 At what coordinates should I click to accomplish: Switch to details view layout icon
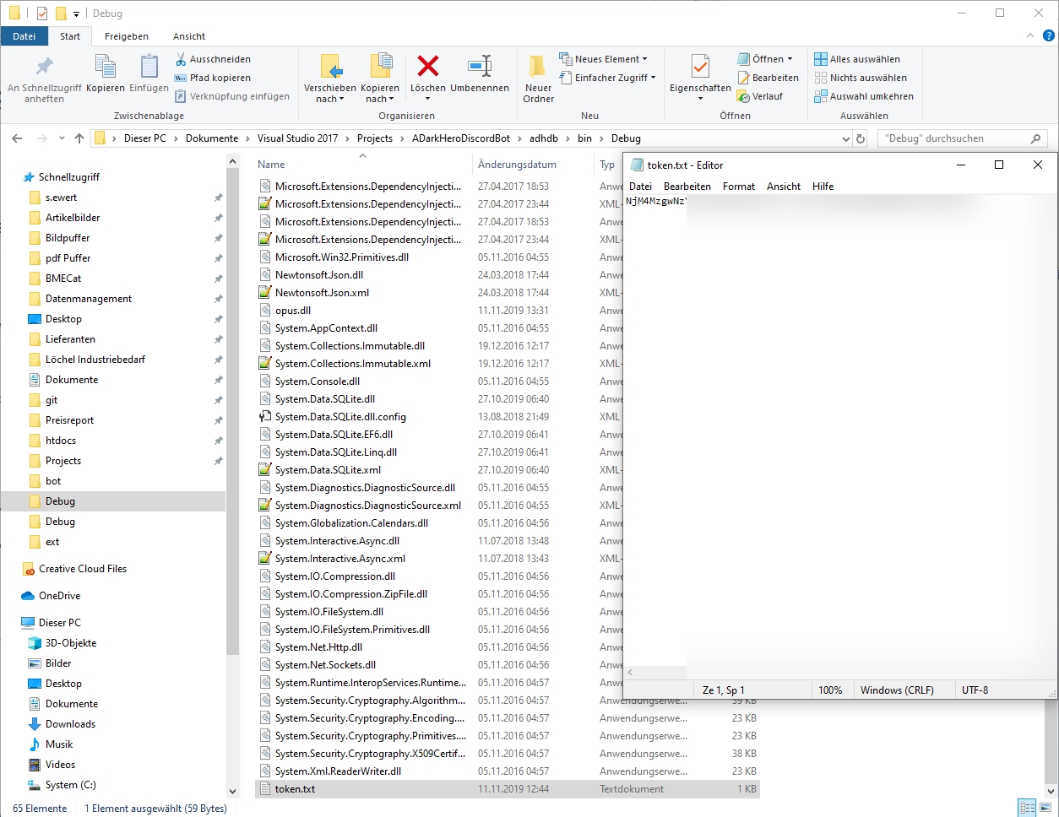pyautogui.click(x=1027, y=808)
